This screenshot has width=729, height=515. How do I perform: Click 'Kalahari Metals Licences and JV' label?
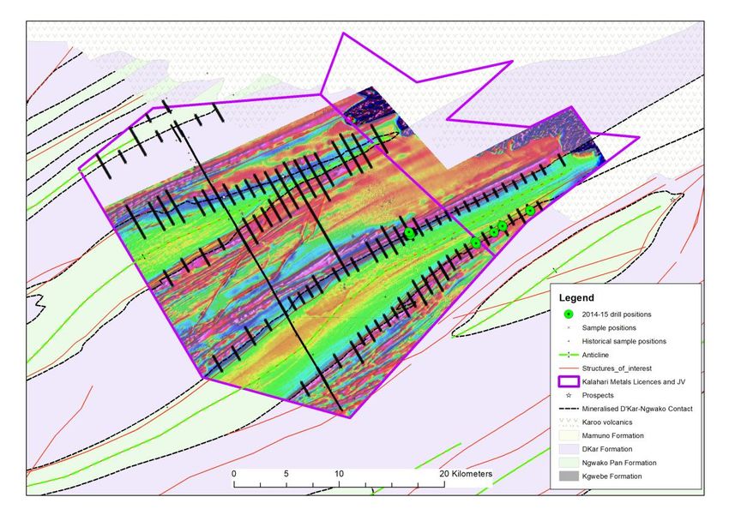634,381
